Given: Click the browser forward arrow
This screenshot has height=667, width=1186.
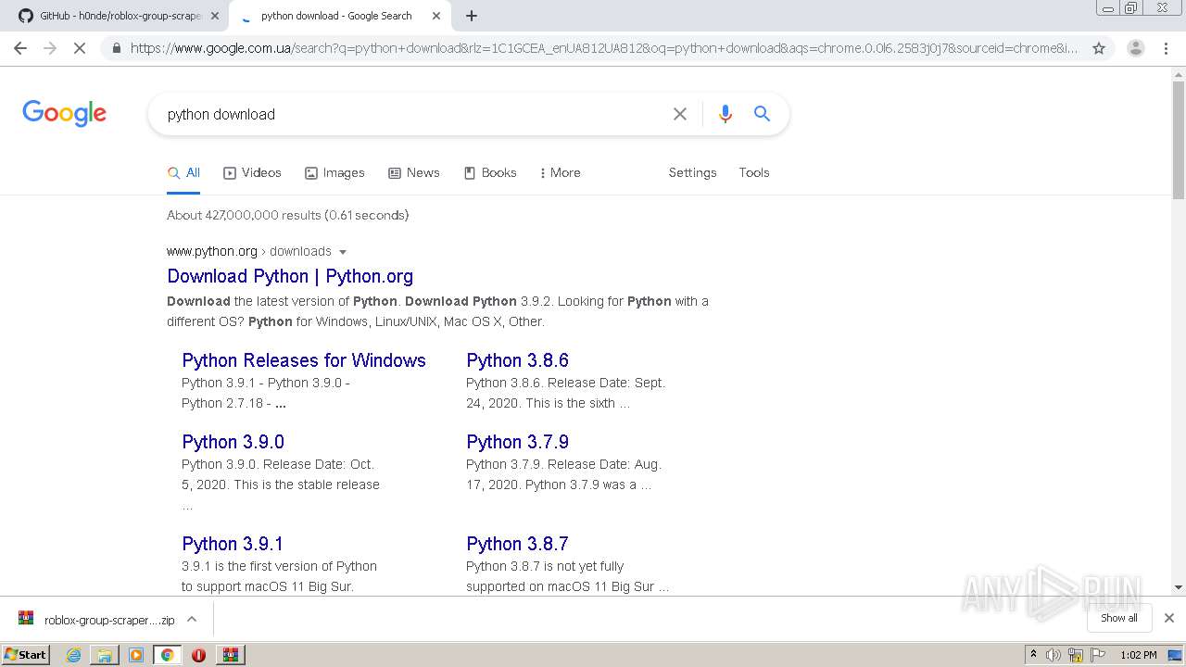Looking at the screenshot, I should click(x=50, y=48).
